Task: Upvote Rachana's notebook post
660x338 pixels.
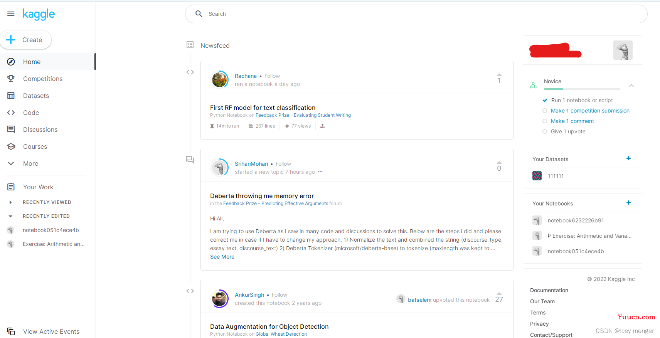Action: point(499,74)
